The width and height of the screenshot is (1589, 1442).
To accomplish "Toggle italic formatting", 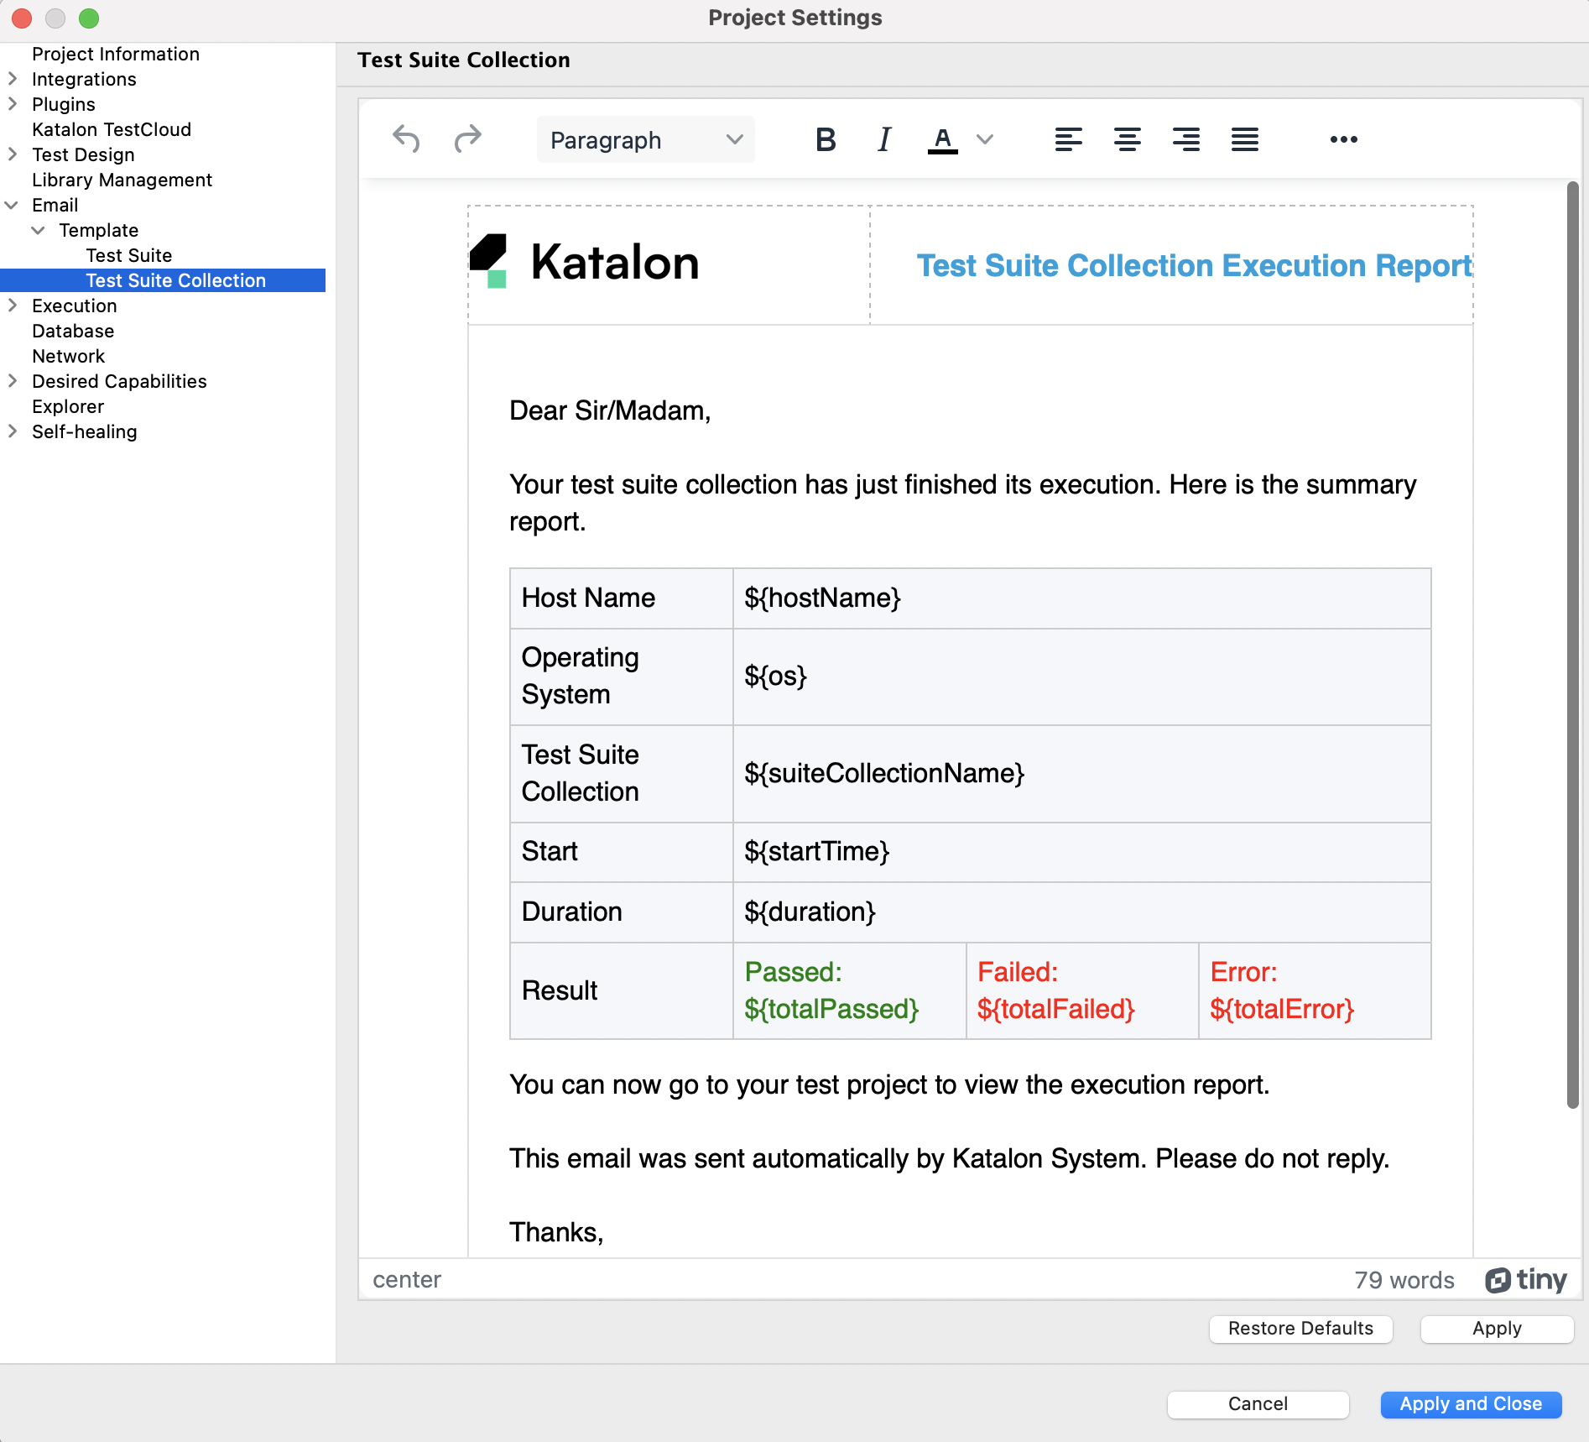I will click(x=883, y=139).
